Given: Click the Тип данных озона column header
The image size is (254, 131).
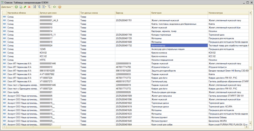Looking at the screenshot, I should coord(97,13).
